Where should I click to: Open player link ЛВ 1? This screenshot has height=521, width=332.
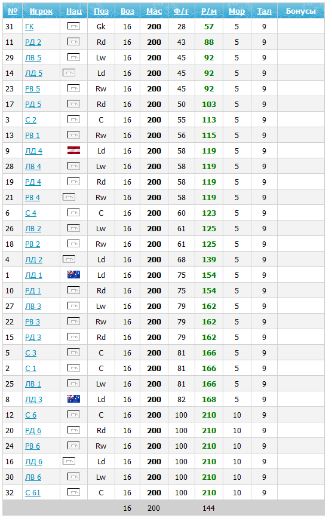pos(33,384)
